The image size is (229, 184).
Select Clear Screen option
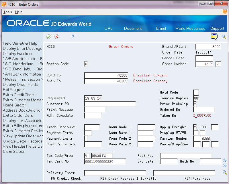(14, 151)
